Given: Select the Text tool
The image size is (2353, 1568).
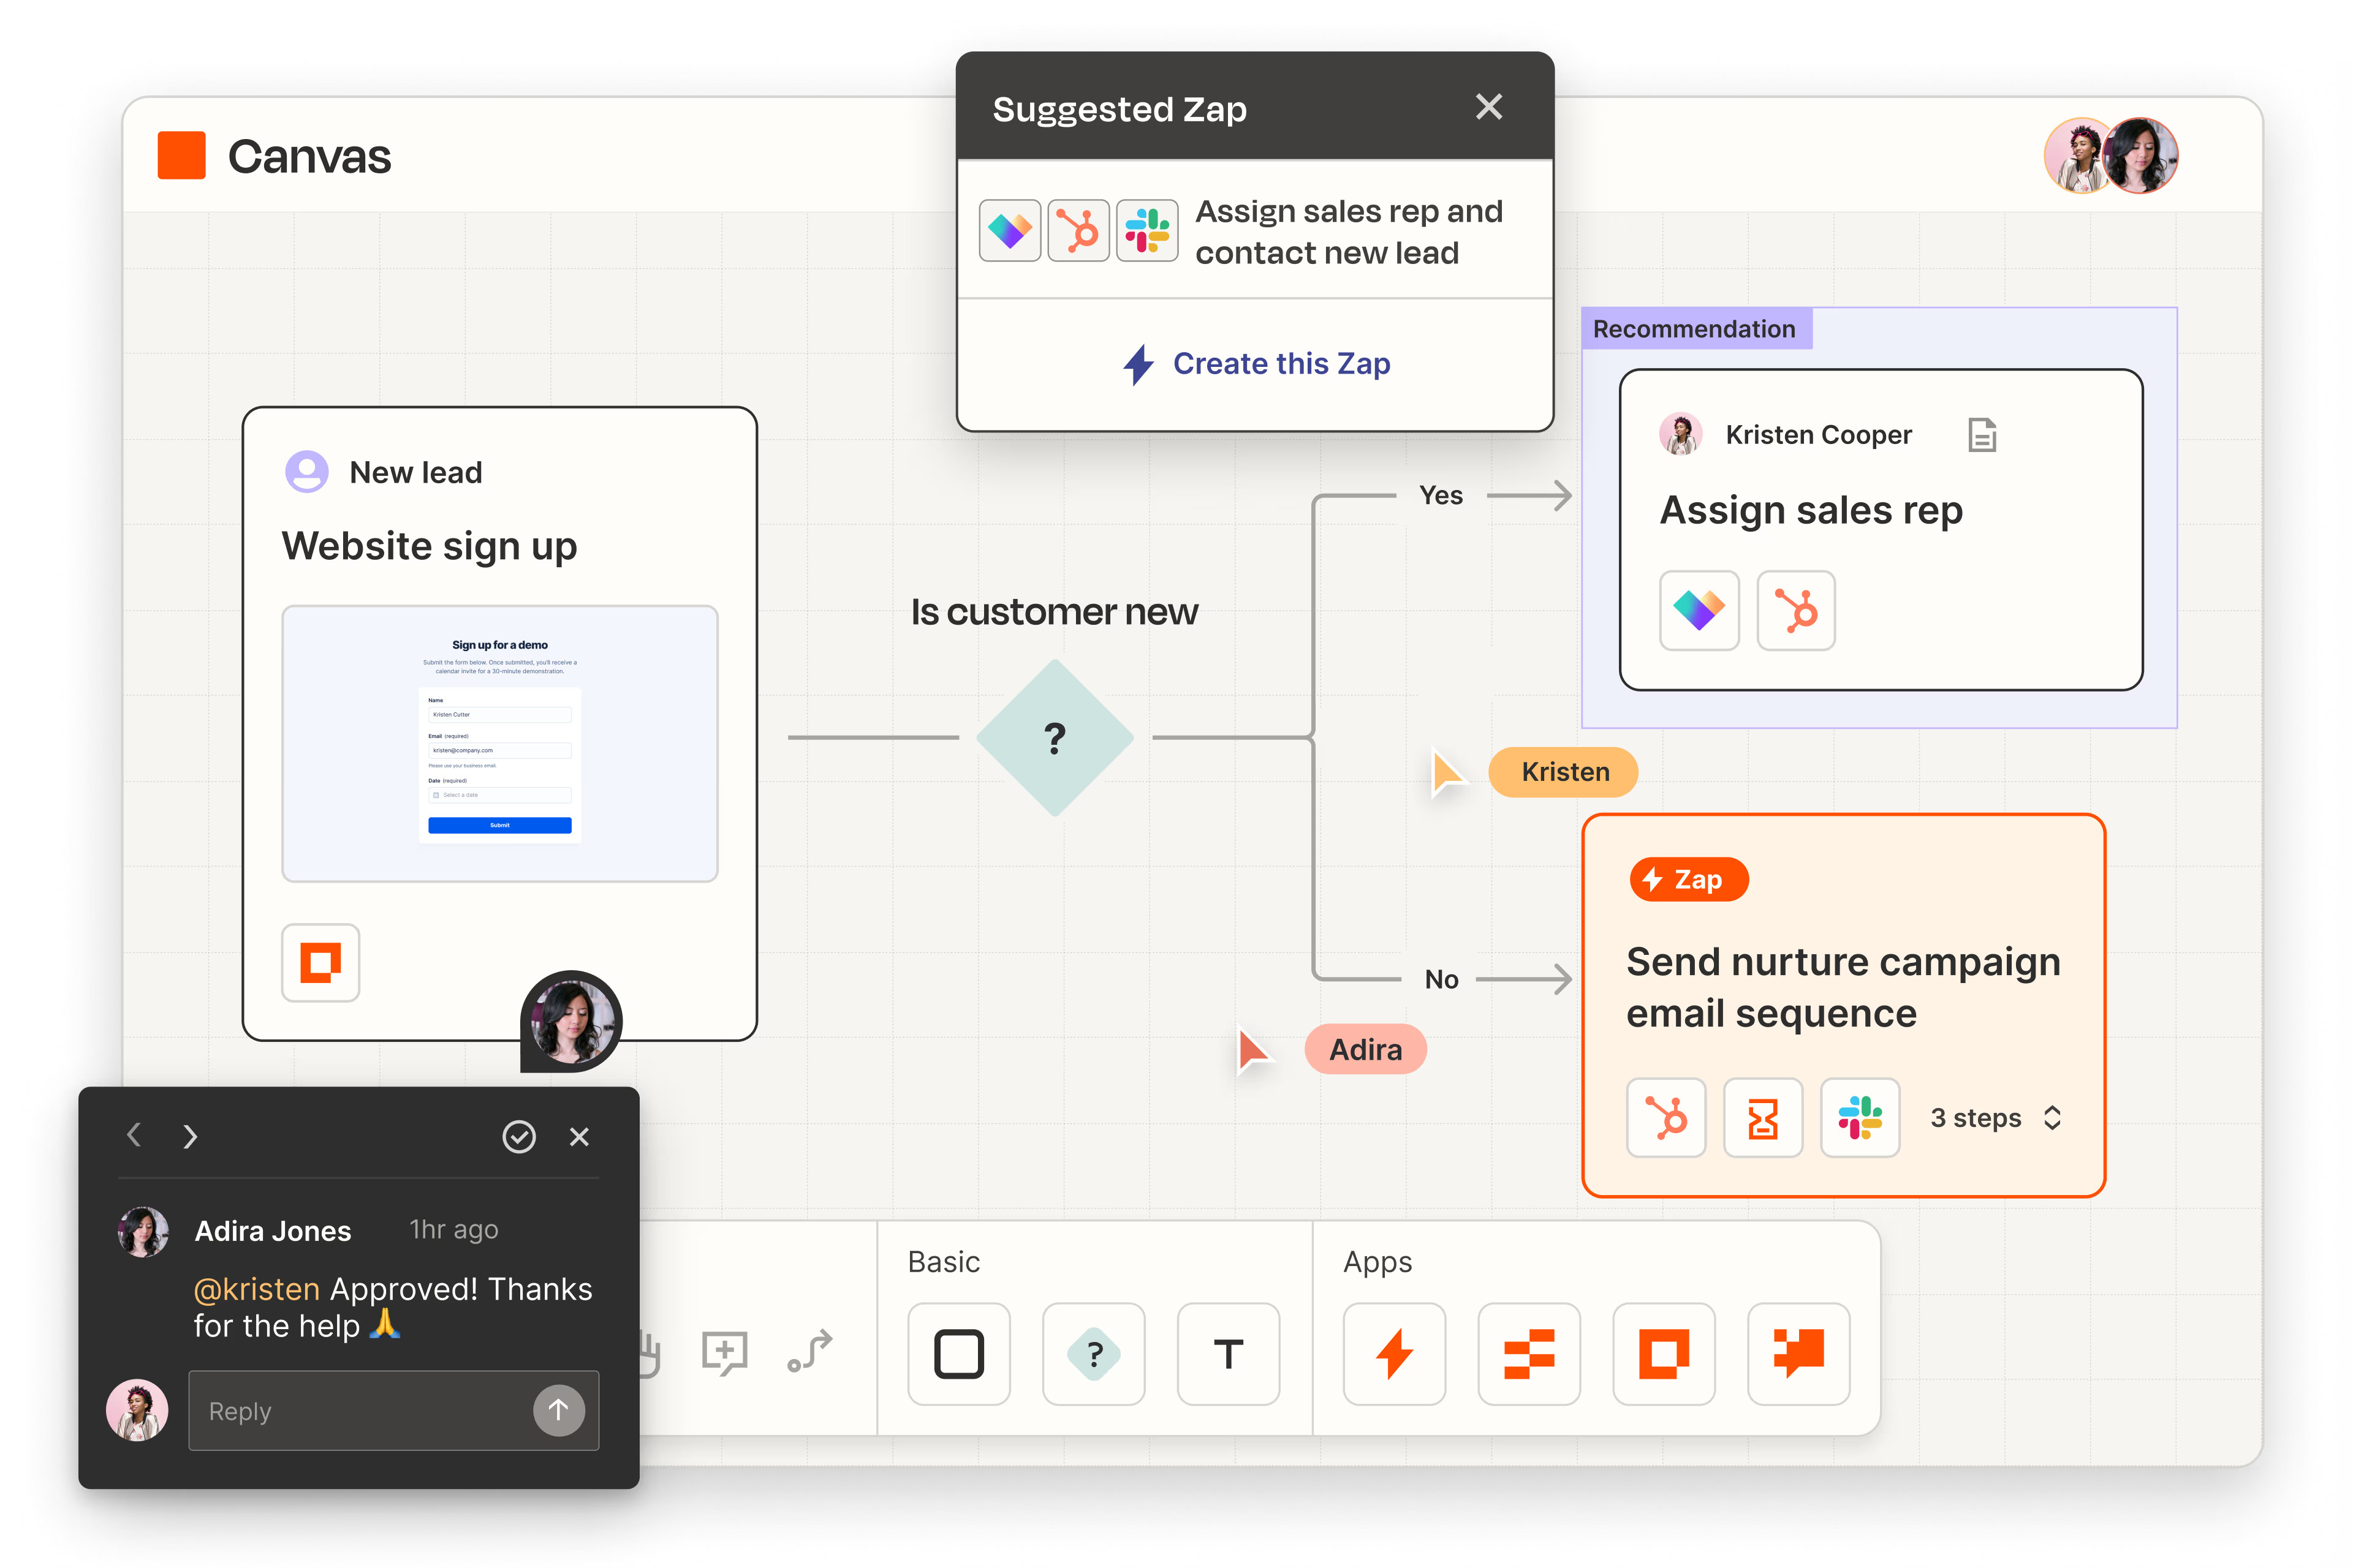Looking at the screenshot, I should (x=1227, y=1354).
